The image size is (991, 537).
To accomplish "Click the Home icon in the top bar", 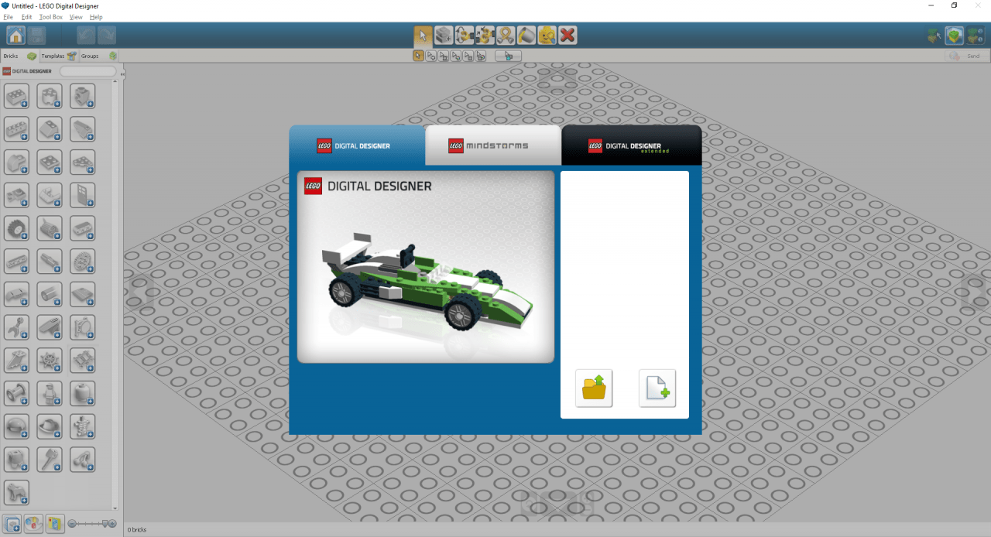I will point(15,35).
